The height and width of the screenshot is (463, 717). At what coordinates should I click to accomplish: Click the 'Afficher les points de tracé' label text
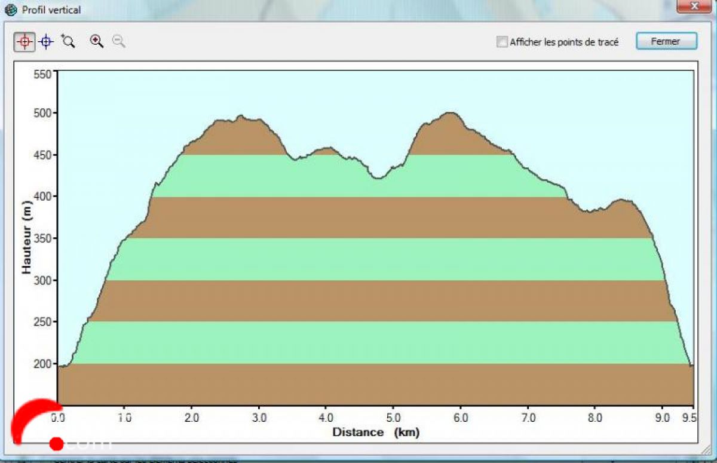tap(564, 42)
